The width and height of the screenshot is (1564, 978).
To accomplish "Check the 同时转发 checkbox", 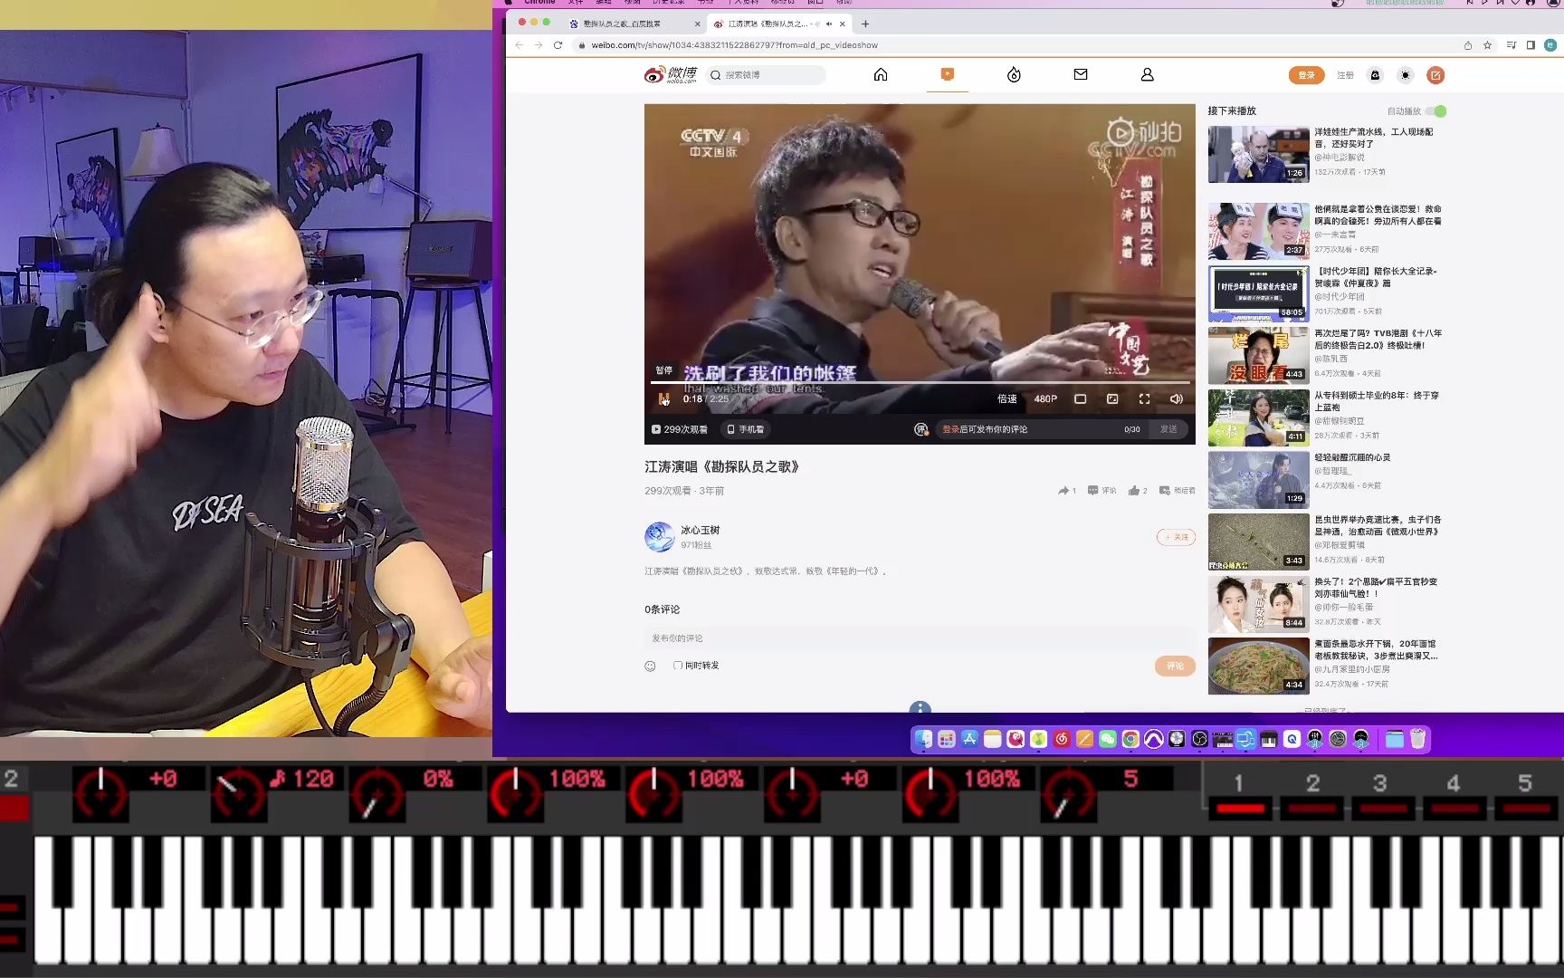I will point(677,666).
